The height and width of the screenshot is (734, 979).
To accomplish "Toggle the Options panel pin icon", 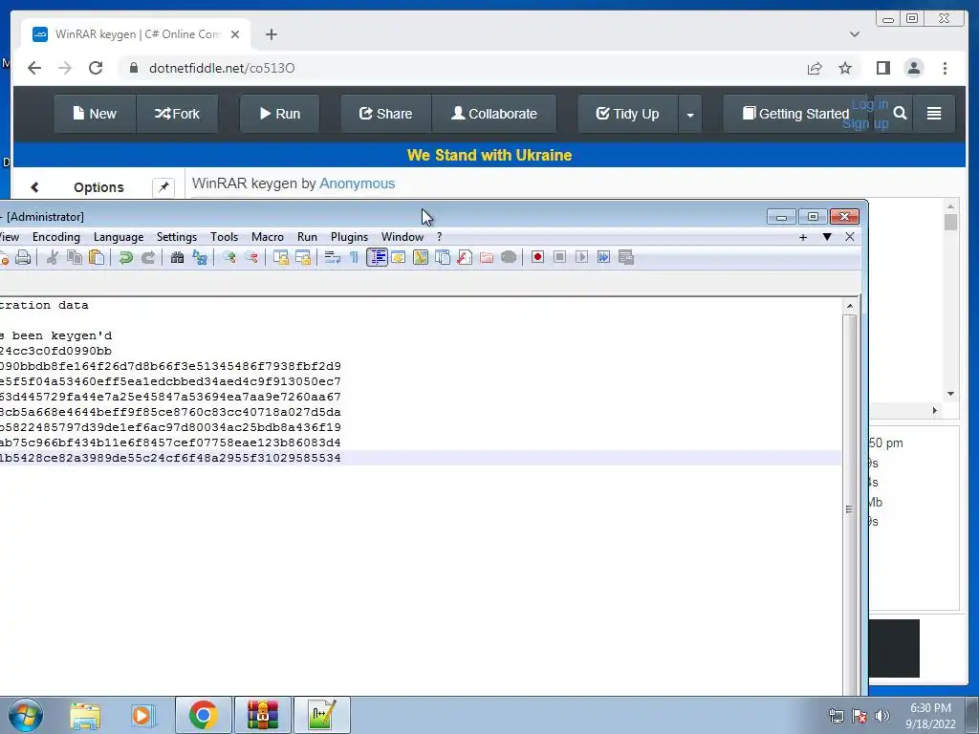I will [x=163, y=187].
